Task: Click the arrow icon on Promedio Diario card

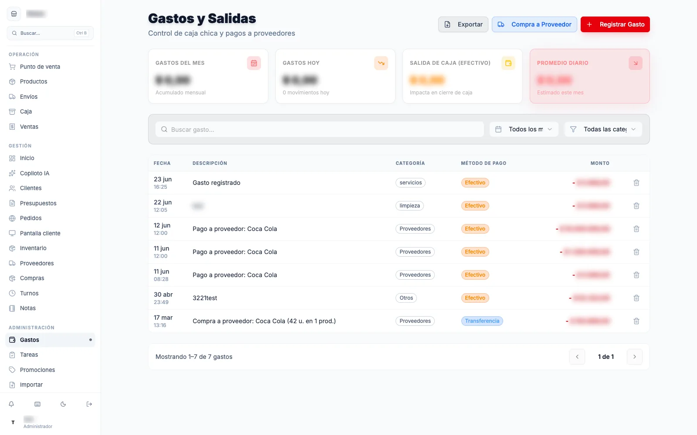Action: coord(636,63)
